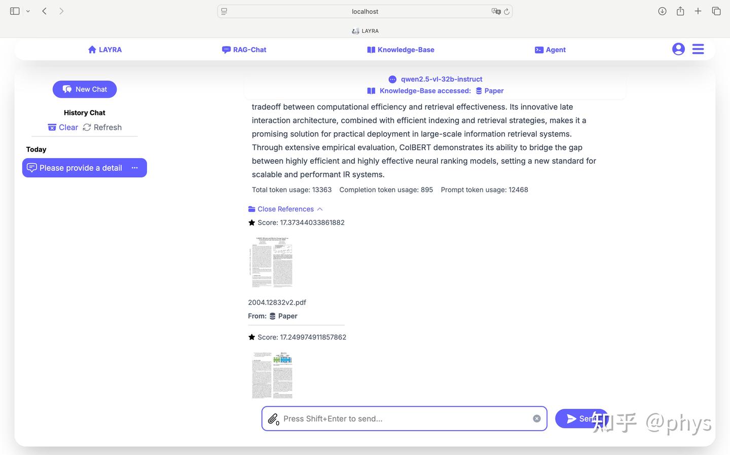The height and width of the screenshot is (455, 730).
Task: Switch to the RAG-Chat tab
Action: pyautogui.click(x=244, y=50)
